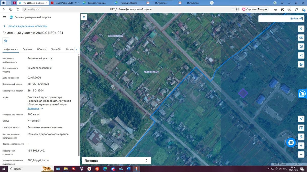Print the map with printer icon
307x172 pixels.
(x=301, y=64)
